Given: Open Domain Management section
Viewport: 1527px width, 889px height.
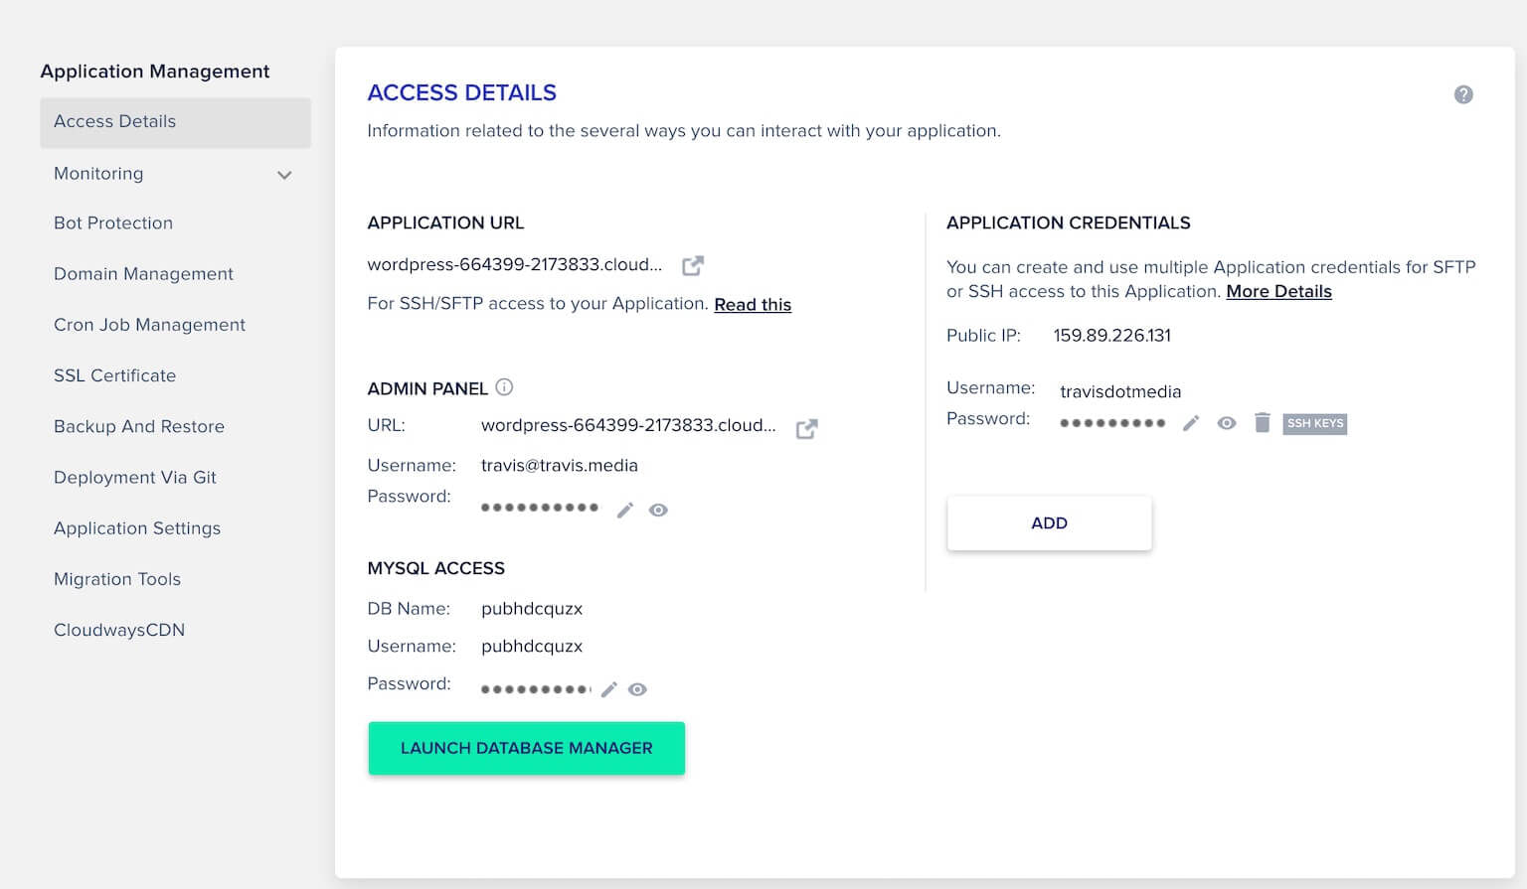Looking at the screenshot, I should (x=143, y=274).
